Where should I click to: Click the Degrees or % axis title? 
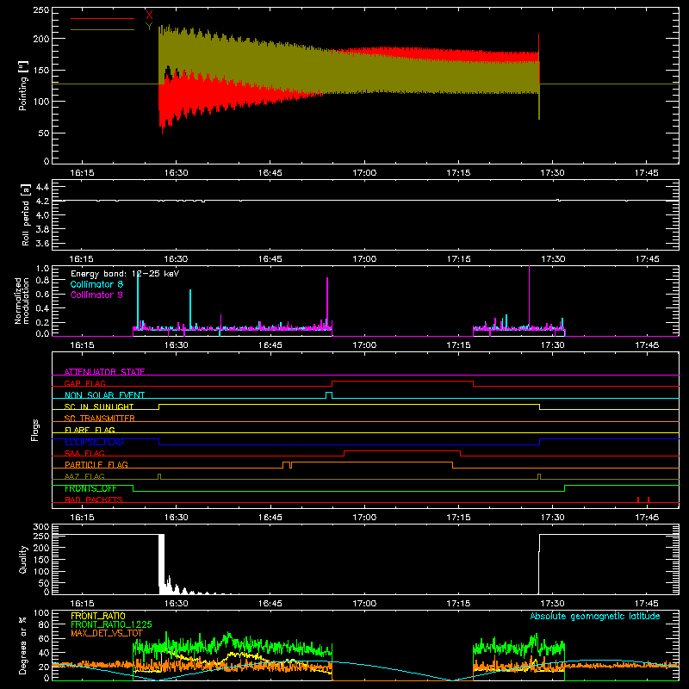[23, 645]
